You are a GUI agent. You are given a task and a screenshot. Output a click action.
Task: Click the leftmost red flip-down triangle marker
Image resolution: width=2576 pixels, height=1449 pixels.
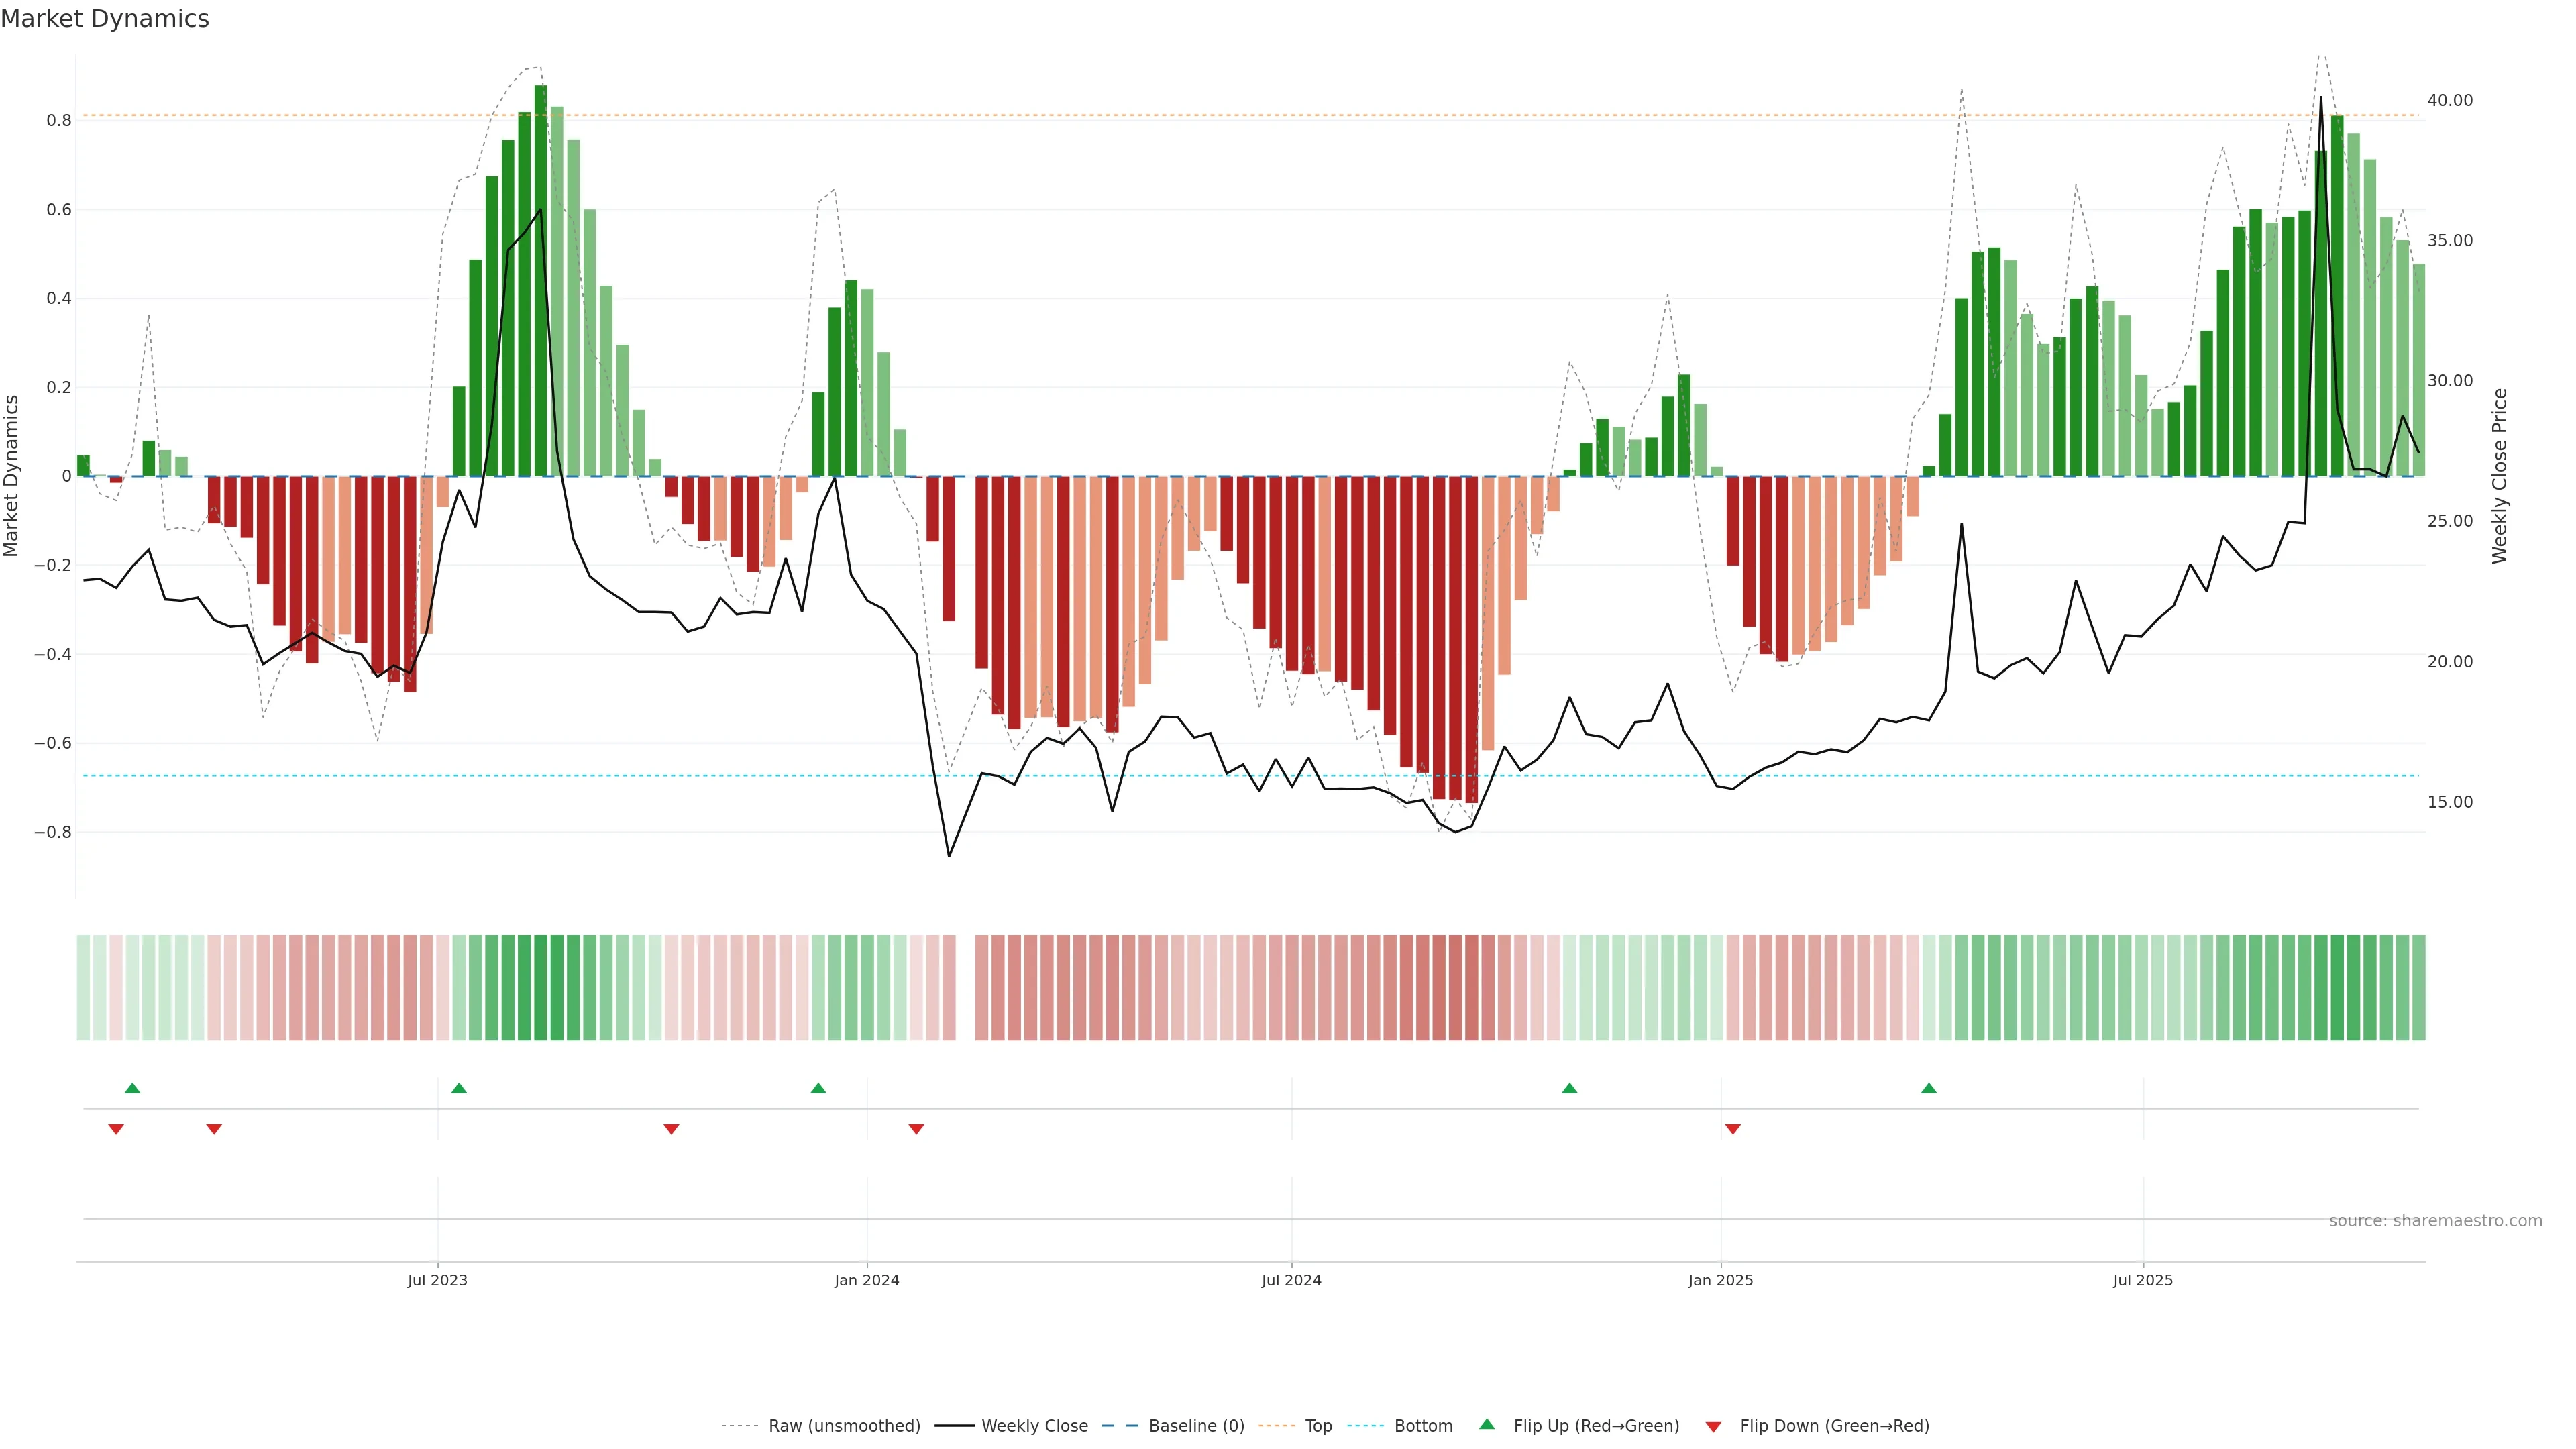pyautogui.click(x=116, y=1129)
